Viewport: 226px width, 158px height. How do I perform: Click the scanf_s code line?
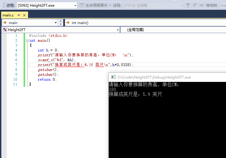(57, 60)
